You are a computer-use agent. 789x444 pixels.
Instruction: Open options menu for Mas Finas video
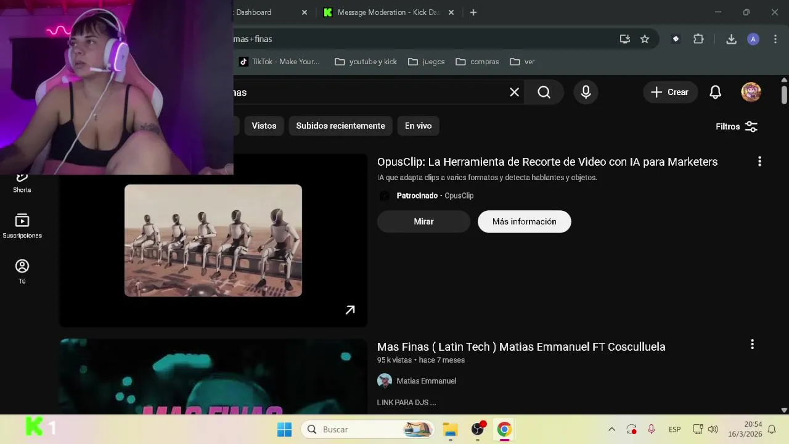click(752, 345)
